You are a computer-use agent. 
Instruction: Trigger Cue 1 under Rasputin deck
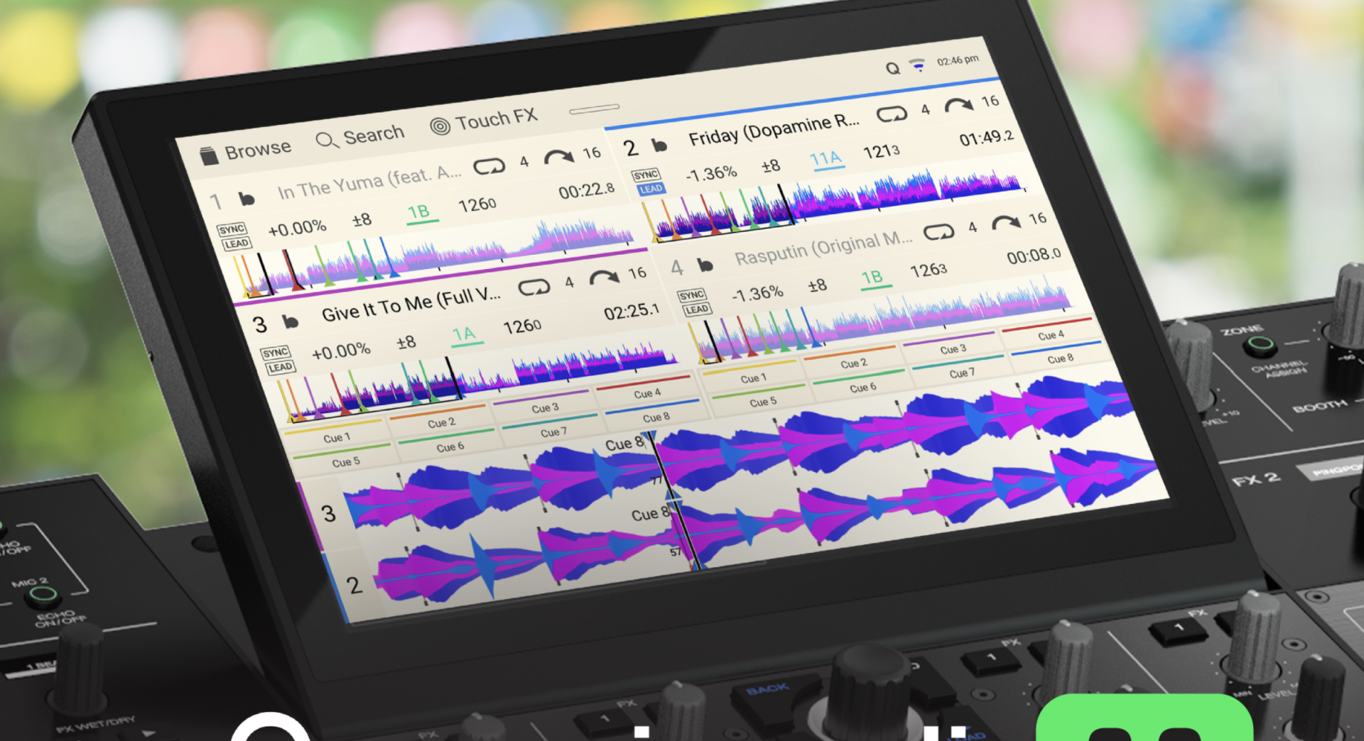click(x=753, y=378)
